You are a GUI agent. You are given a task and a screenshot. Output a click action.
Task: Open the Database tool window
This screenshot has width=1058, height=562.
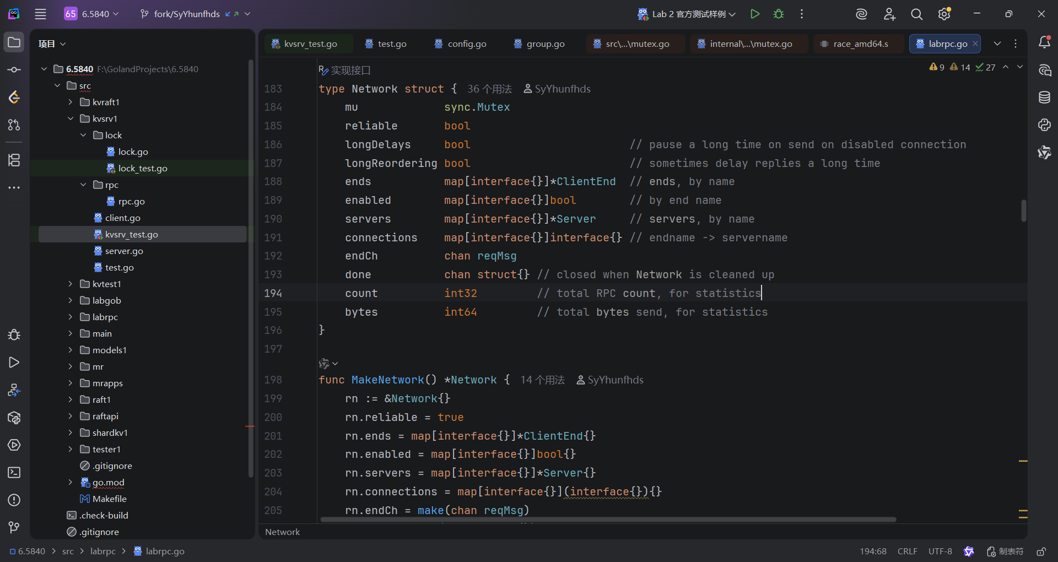point(1044,98)
